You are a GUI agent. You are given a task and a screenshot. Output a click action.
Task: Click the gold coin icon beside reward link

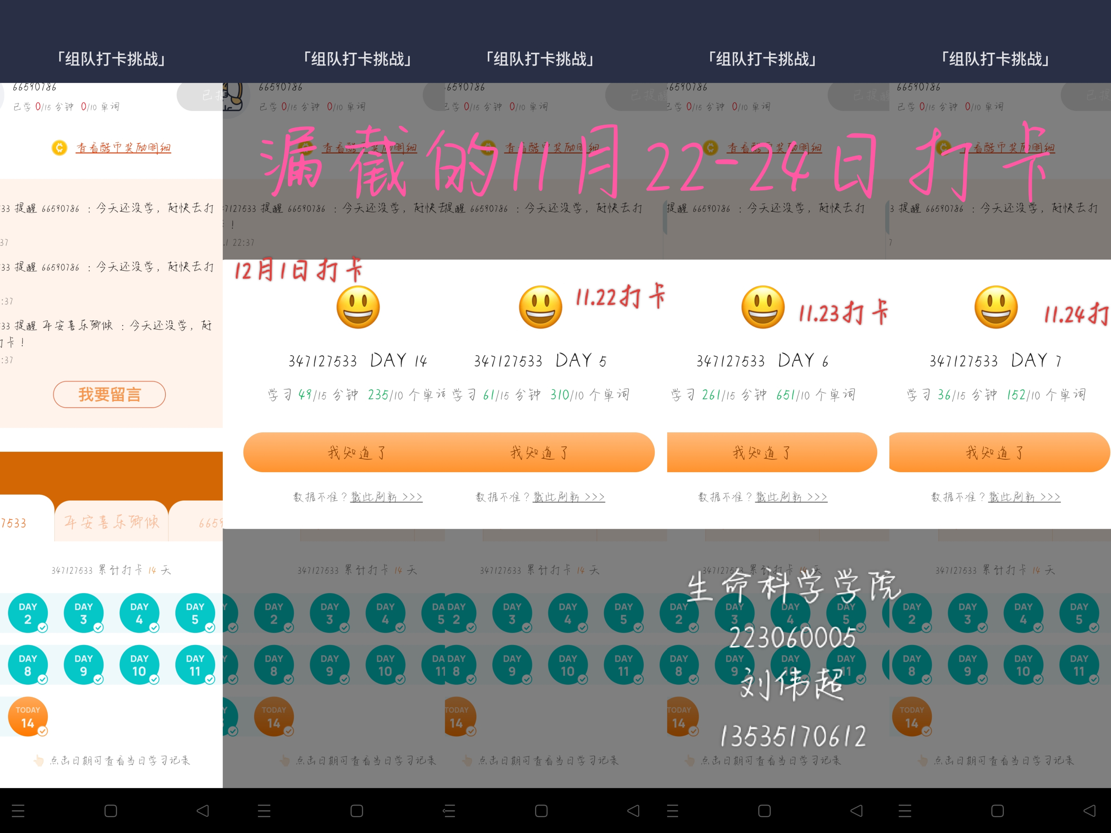pyautogui.click(x=59, y=148)
